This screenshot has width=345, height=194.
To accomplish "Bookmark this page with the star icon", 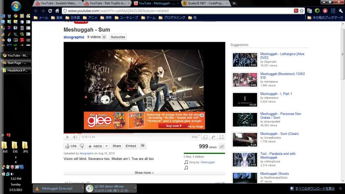I will [301, 11].
